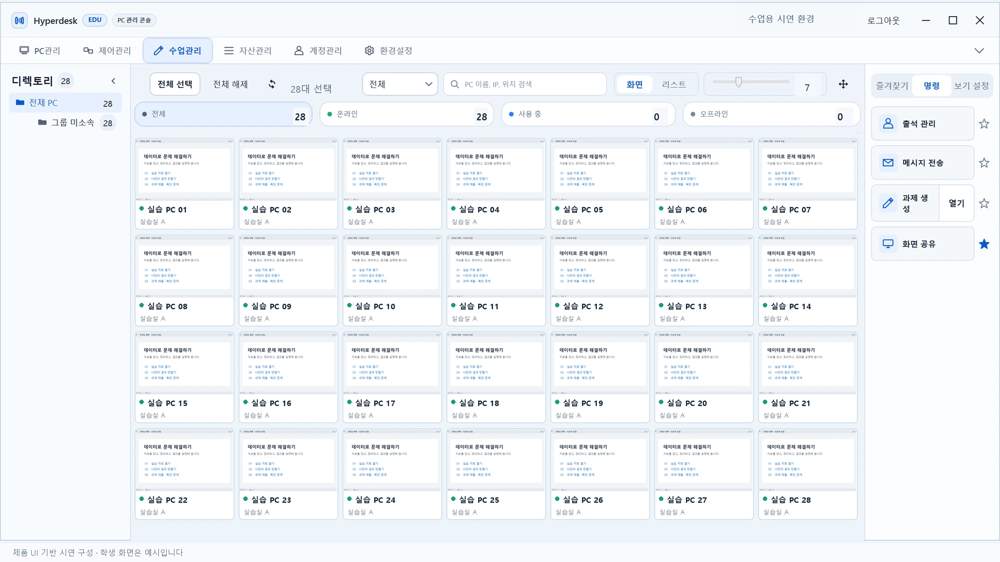Image resolution: width=1000 pixels, height=562 pixels.
Task: Filter by 사용 중 status
Action: pyautogui.click(x=589, y=114)
